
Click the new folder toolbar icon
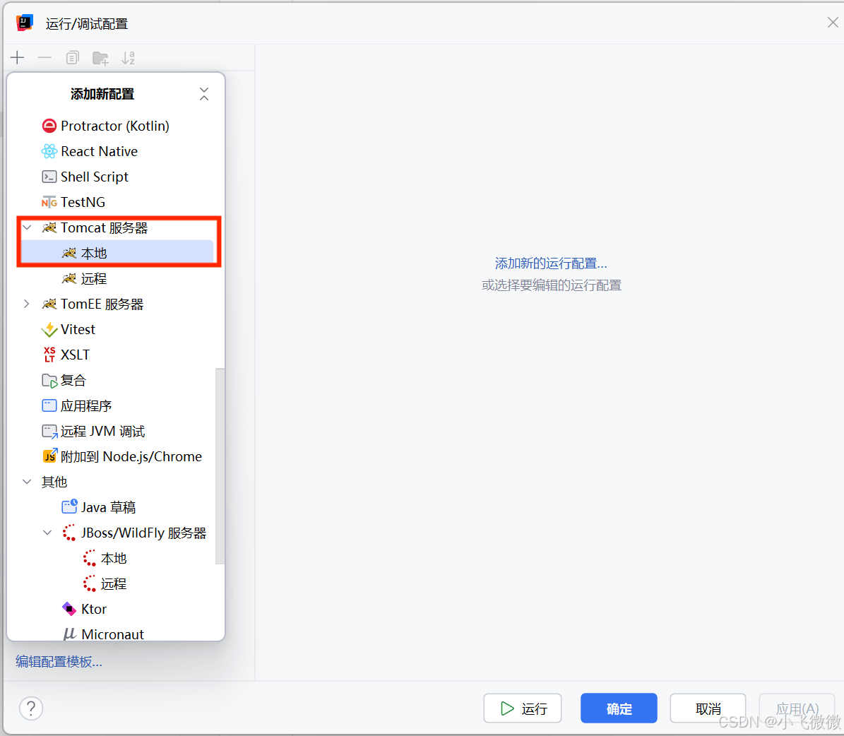click(x=100, y=58)
